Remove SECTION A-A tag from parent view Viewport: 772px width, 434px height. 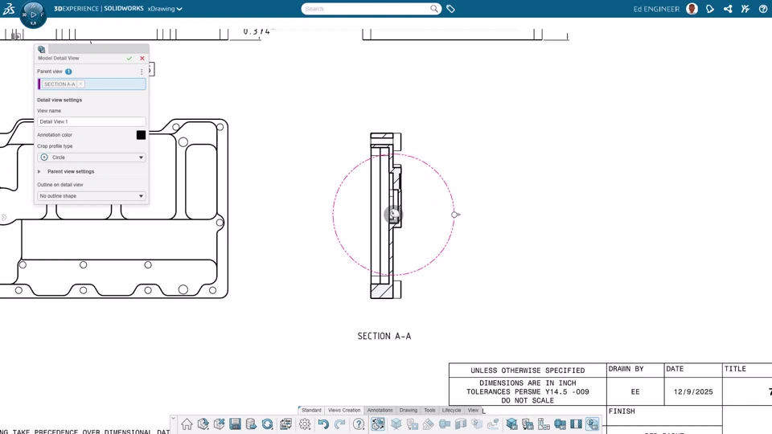pos(80,84)
